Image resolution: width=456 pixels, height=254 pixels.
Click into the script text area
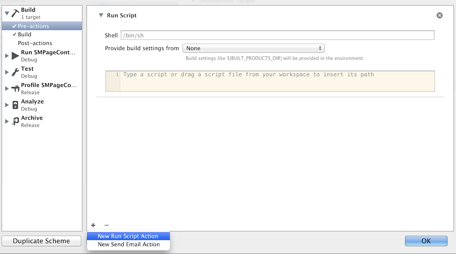click(x=277, y=81)
